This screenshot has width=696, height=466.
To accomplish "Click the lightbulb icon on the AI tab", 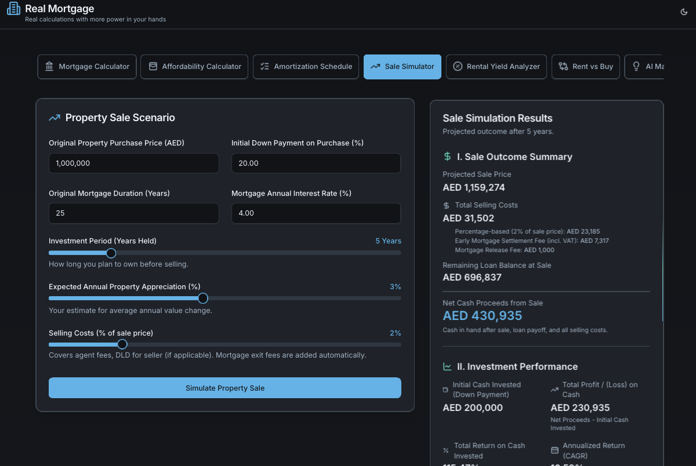I will tap(636, 67).
